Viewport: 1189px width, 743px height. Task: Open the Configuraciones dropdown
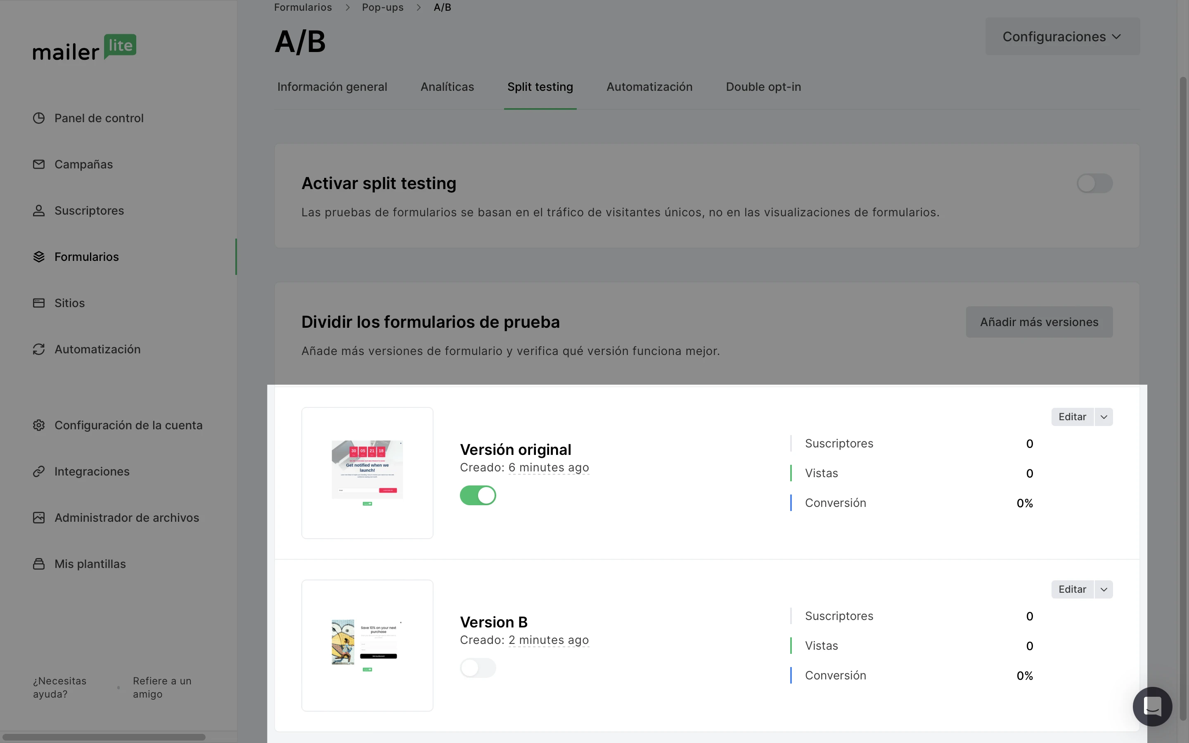coord(1062,37)
